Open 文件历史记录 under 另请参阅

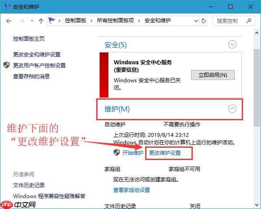pyautogui.click(x=29, y=185)
